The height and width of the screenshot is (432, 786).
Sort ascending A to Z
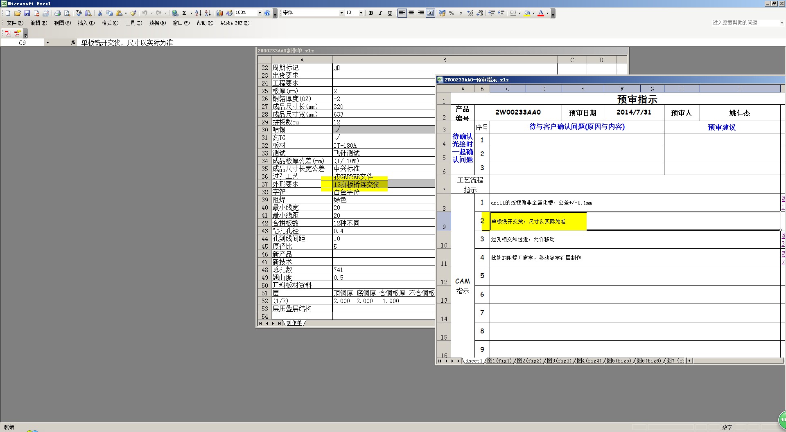198,13
